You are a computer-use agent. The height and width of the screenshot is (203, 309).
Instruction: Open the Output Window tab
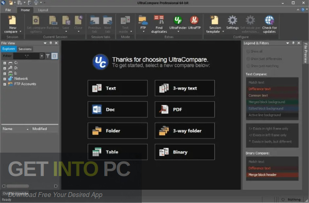(15, 193)
